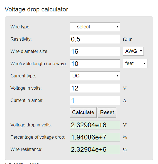Click the Voltage drop calculator heading
158x164 pixels.
click(37, 9)
